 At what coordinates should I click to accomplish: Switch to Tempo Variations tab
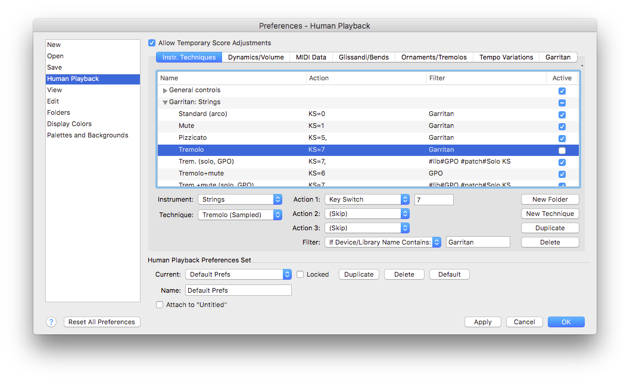pyautogui.click(x=506, y=57)
